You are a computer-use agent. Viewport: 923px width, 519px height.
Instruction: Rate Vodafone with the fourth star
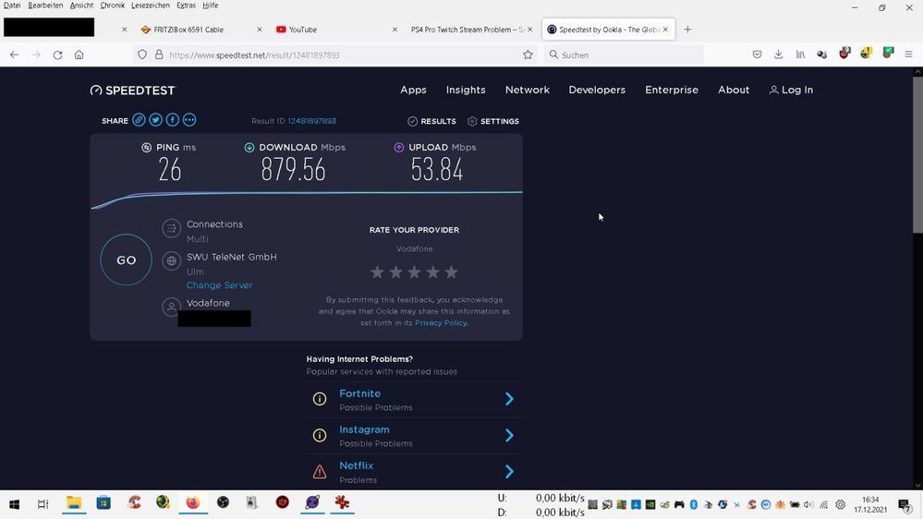[x=433, y=272]
